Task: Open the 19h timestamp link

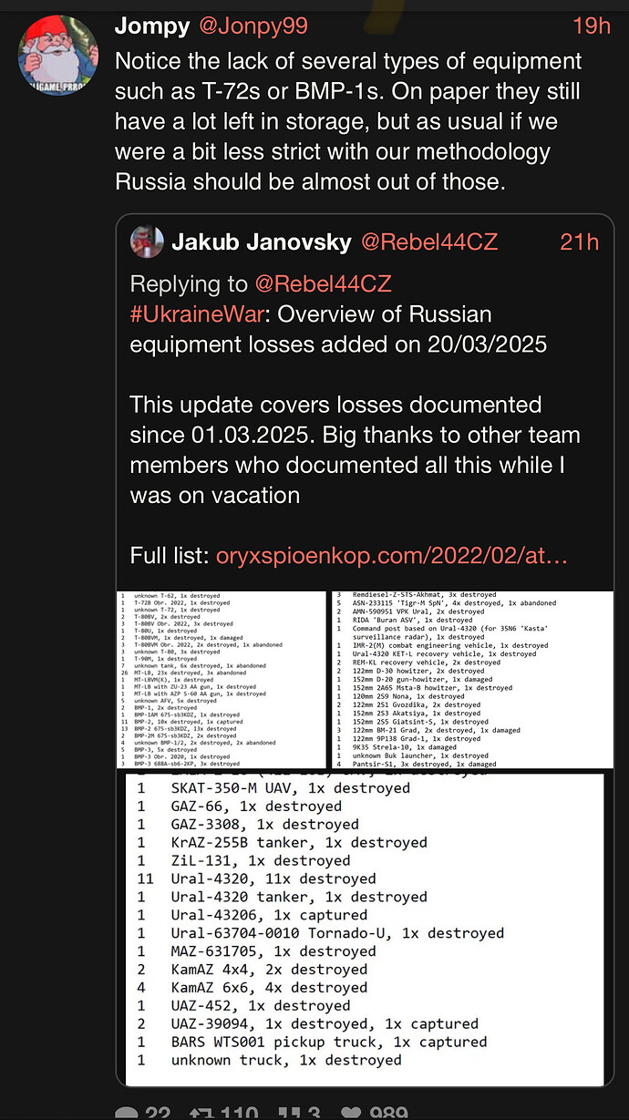Action: [592, 26]
